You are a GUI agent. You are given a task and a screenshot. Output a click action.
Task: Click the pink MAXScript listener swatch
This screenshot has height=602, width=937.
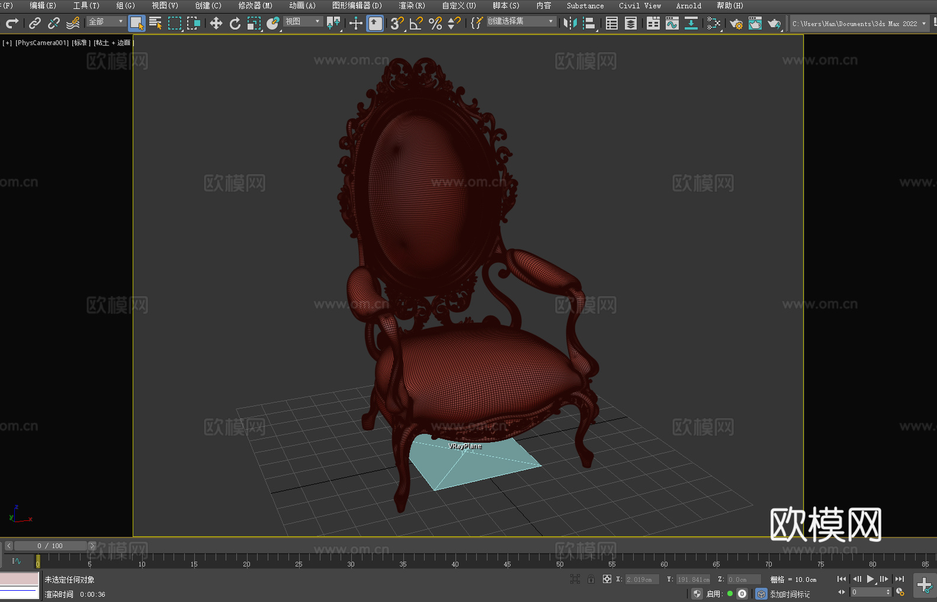(20, 579)
